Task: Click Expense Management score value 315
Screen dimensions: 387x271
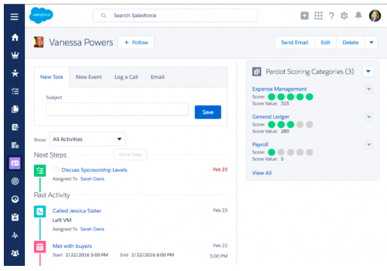Action: 285,103
